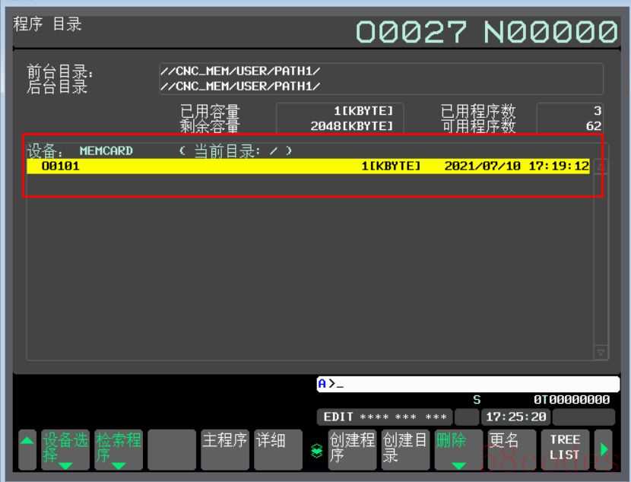Click the O0027 N00000 program number

click(487, 32)
